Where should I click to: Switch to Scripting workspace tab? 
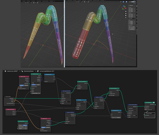click(x=51, y=1)
